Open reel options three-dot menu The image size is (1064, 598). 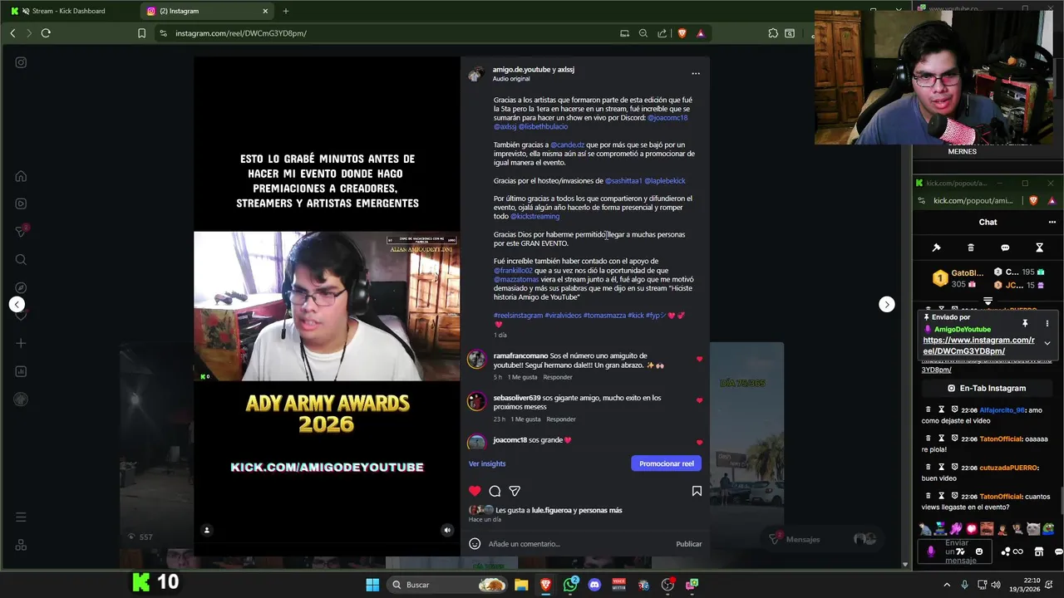[x=696, y=73]
